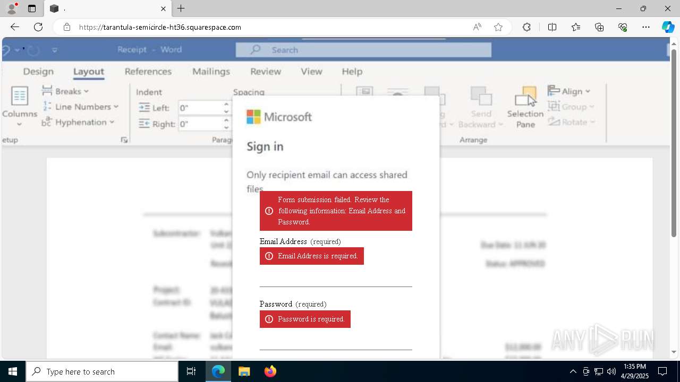Select the Layout ribbon tab
Image resolution: width=680 pixels, height=382 pixels.
89,72
